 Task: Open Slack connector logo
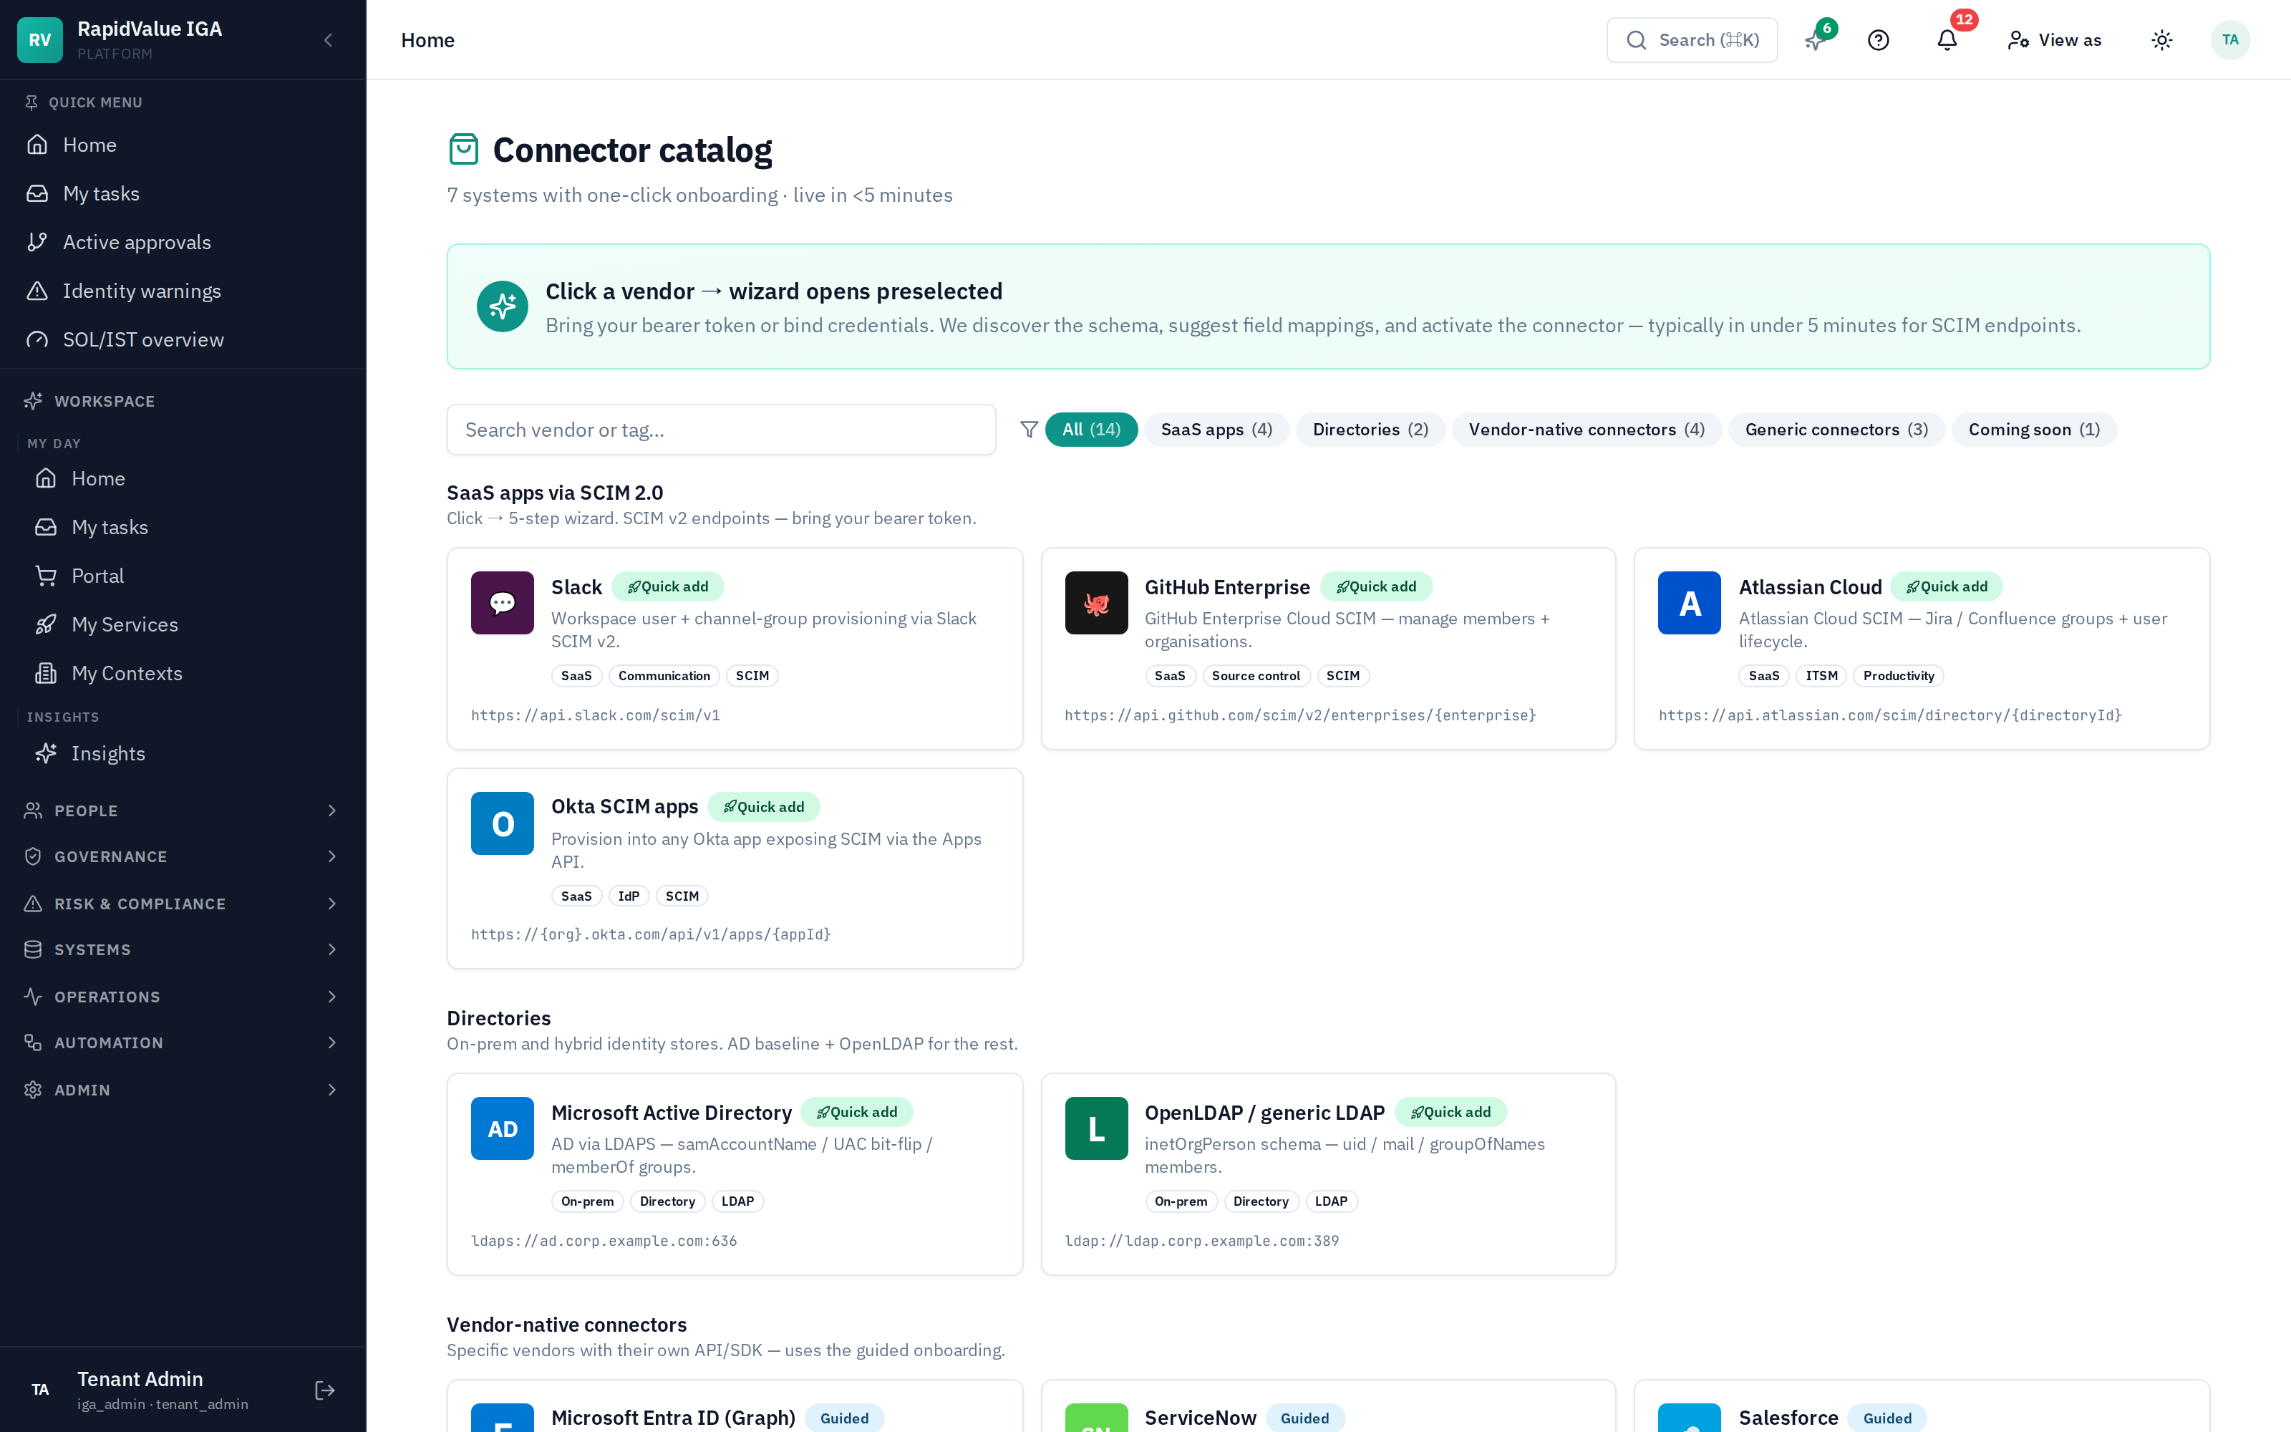tap(503, 602)
